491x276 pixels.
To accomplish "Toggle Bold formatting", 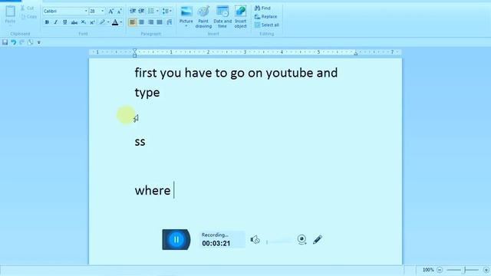I will coord(47,22).
